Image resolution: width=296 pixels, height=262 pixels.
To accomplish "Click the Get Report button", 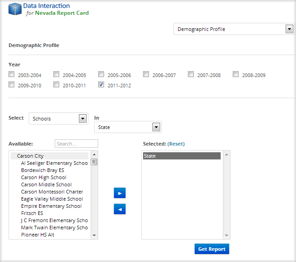I will [x=212, y=249].
